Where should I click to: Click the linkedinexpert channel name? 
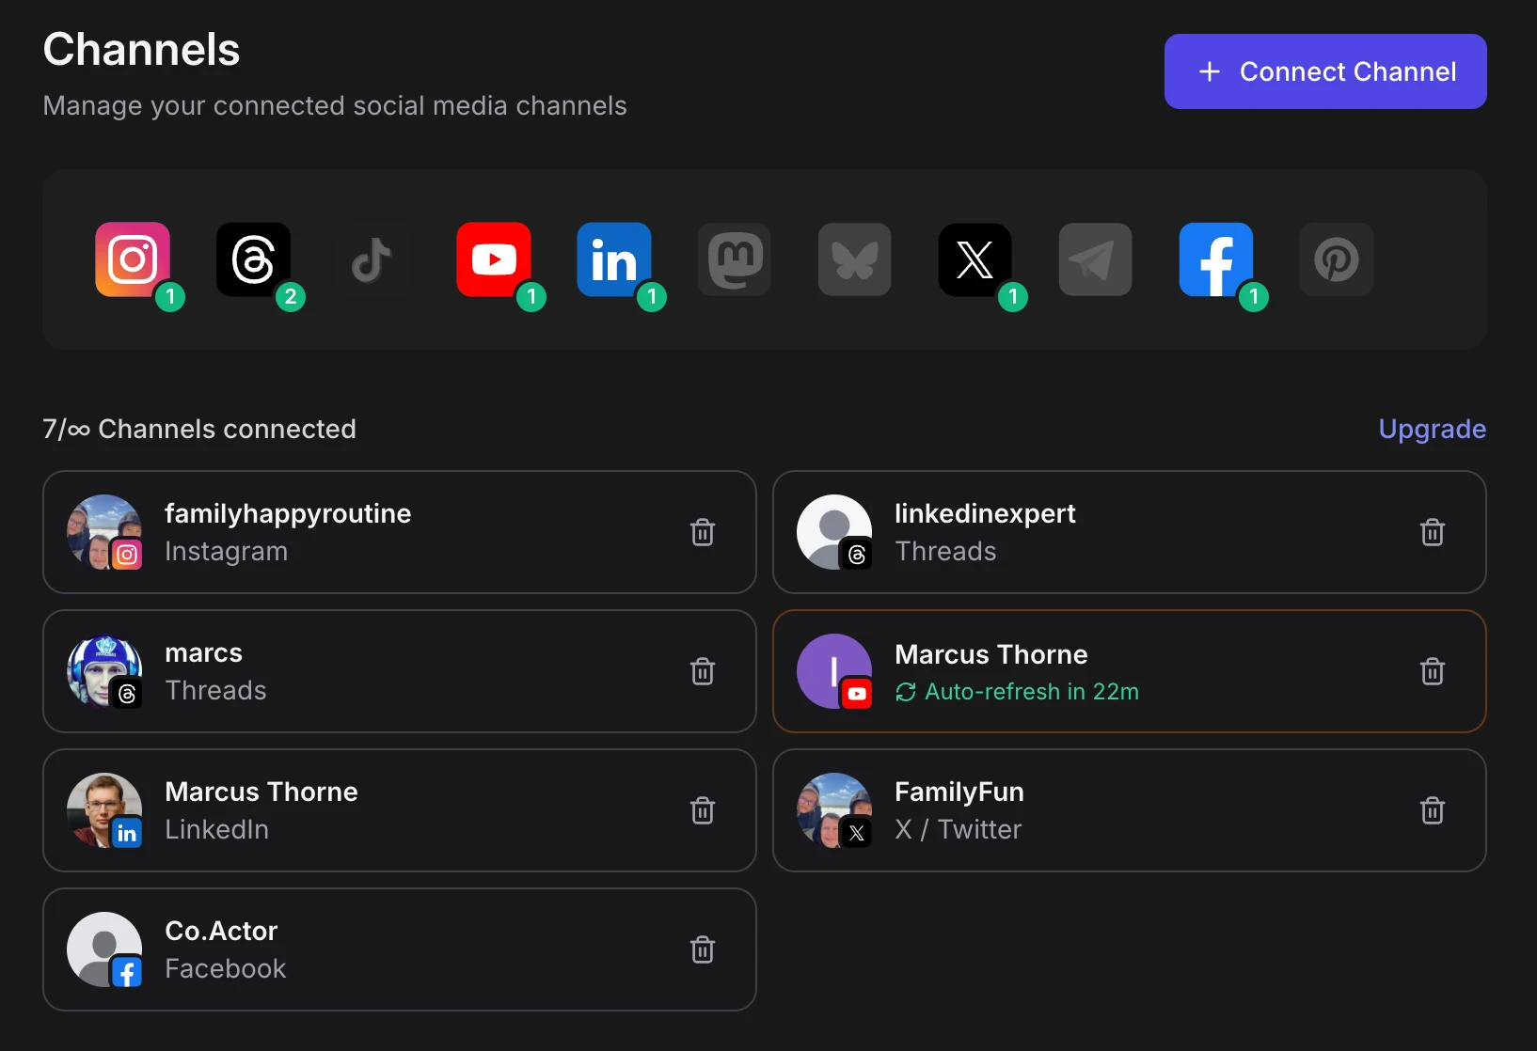pyautogui.click(x=985, y=514)
